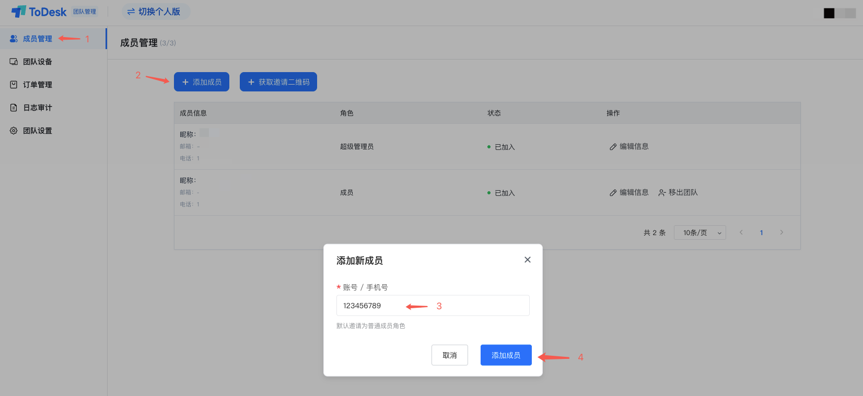Click the 订单管理 sidebar icon
Viewport: 863px width, 396px height.
(x=14, y=85)
